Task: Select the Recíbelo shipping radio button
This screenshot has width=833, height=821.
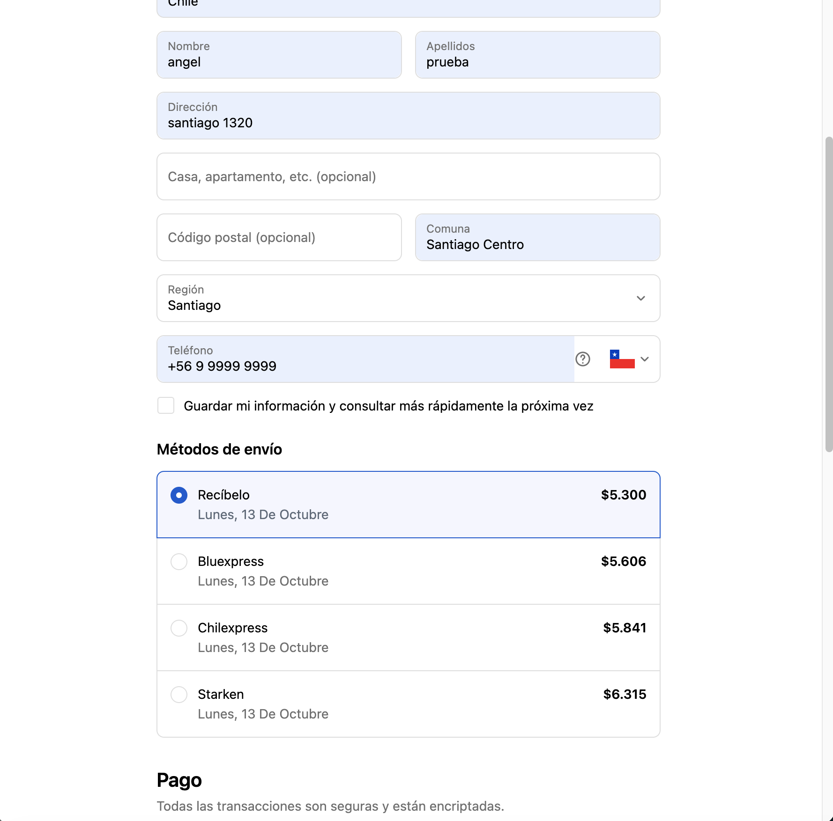Action: [x=179, y=495]
